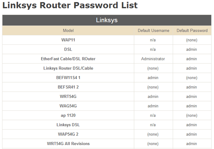The image size is (214, 149).
Task: Select the dark Linksys table banner
Action: click(x=107, y=20)
